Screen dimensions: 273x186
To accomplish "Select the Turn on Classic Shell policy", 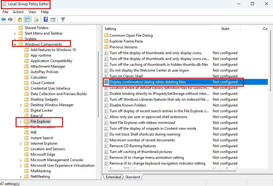I will tap(126, 76).
